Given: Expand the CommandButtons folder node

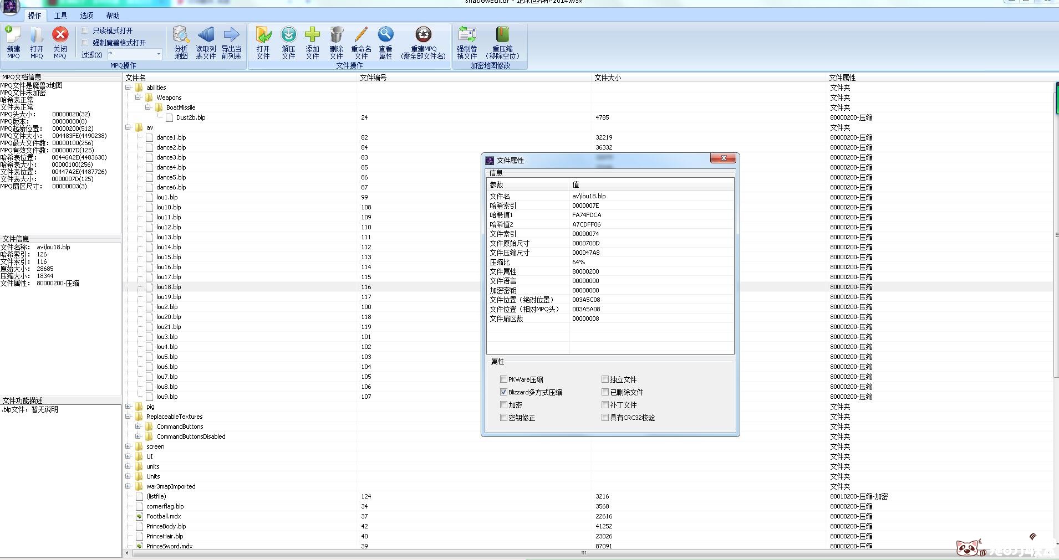Looking at the screenshot, I should tap(138, 427).
